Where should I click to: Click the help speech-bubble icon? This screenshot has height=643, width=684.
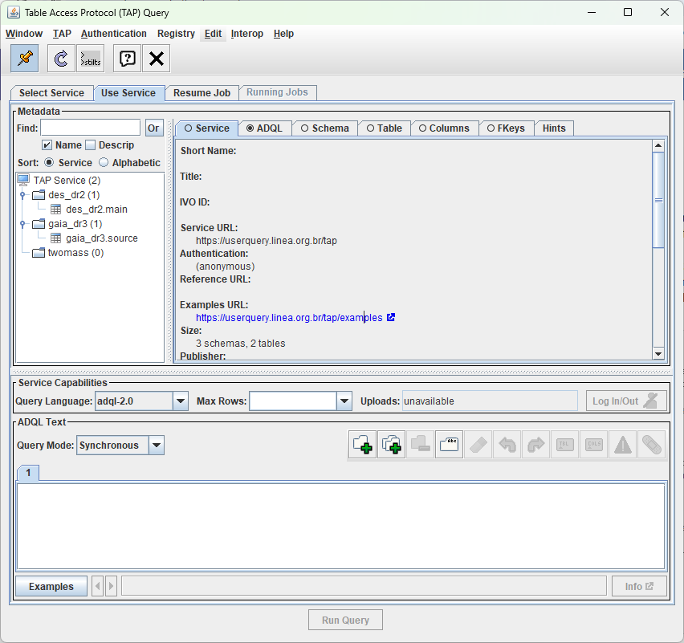click(125, 58)
